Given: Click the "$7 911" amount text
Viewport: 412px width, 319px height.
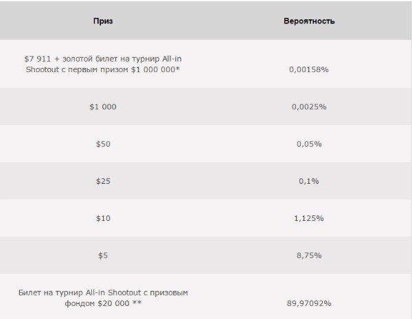Looking at the screenshot, I should tap(37, 59).
